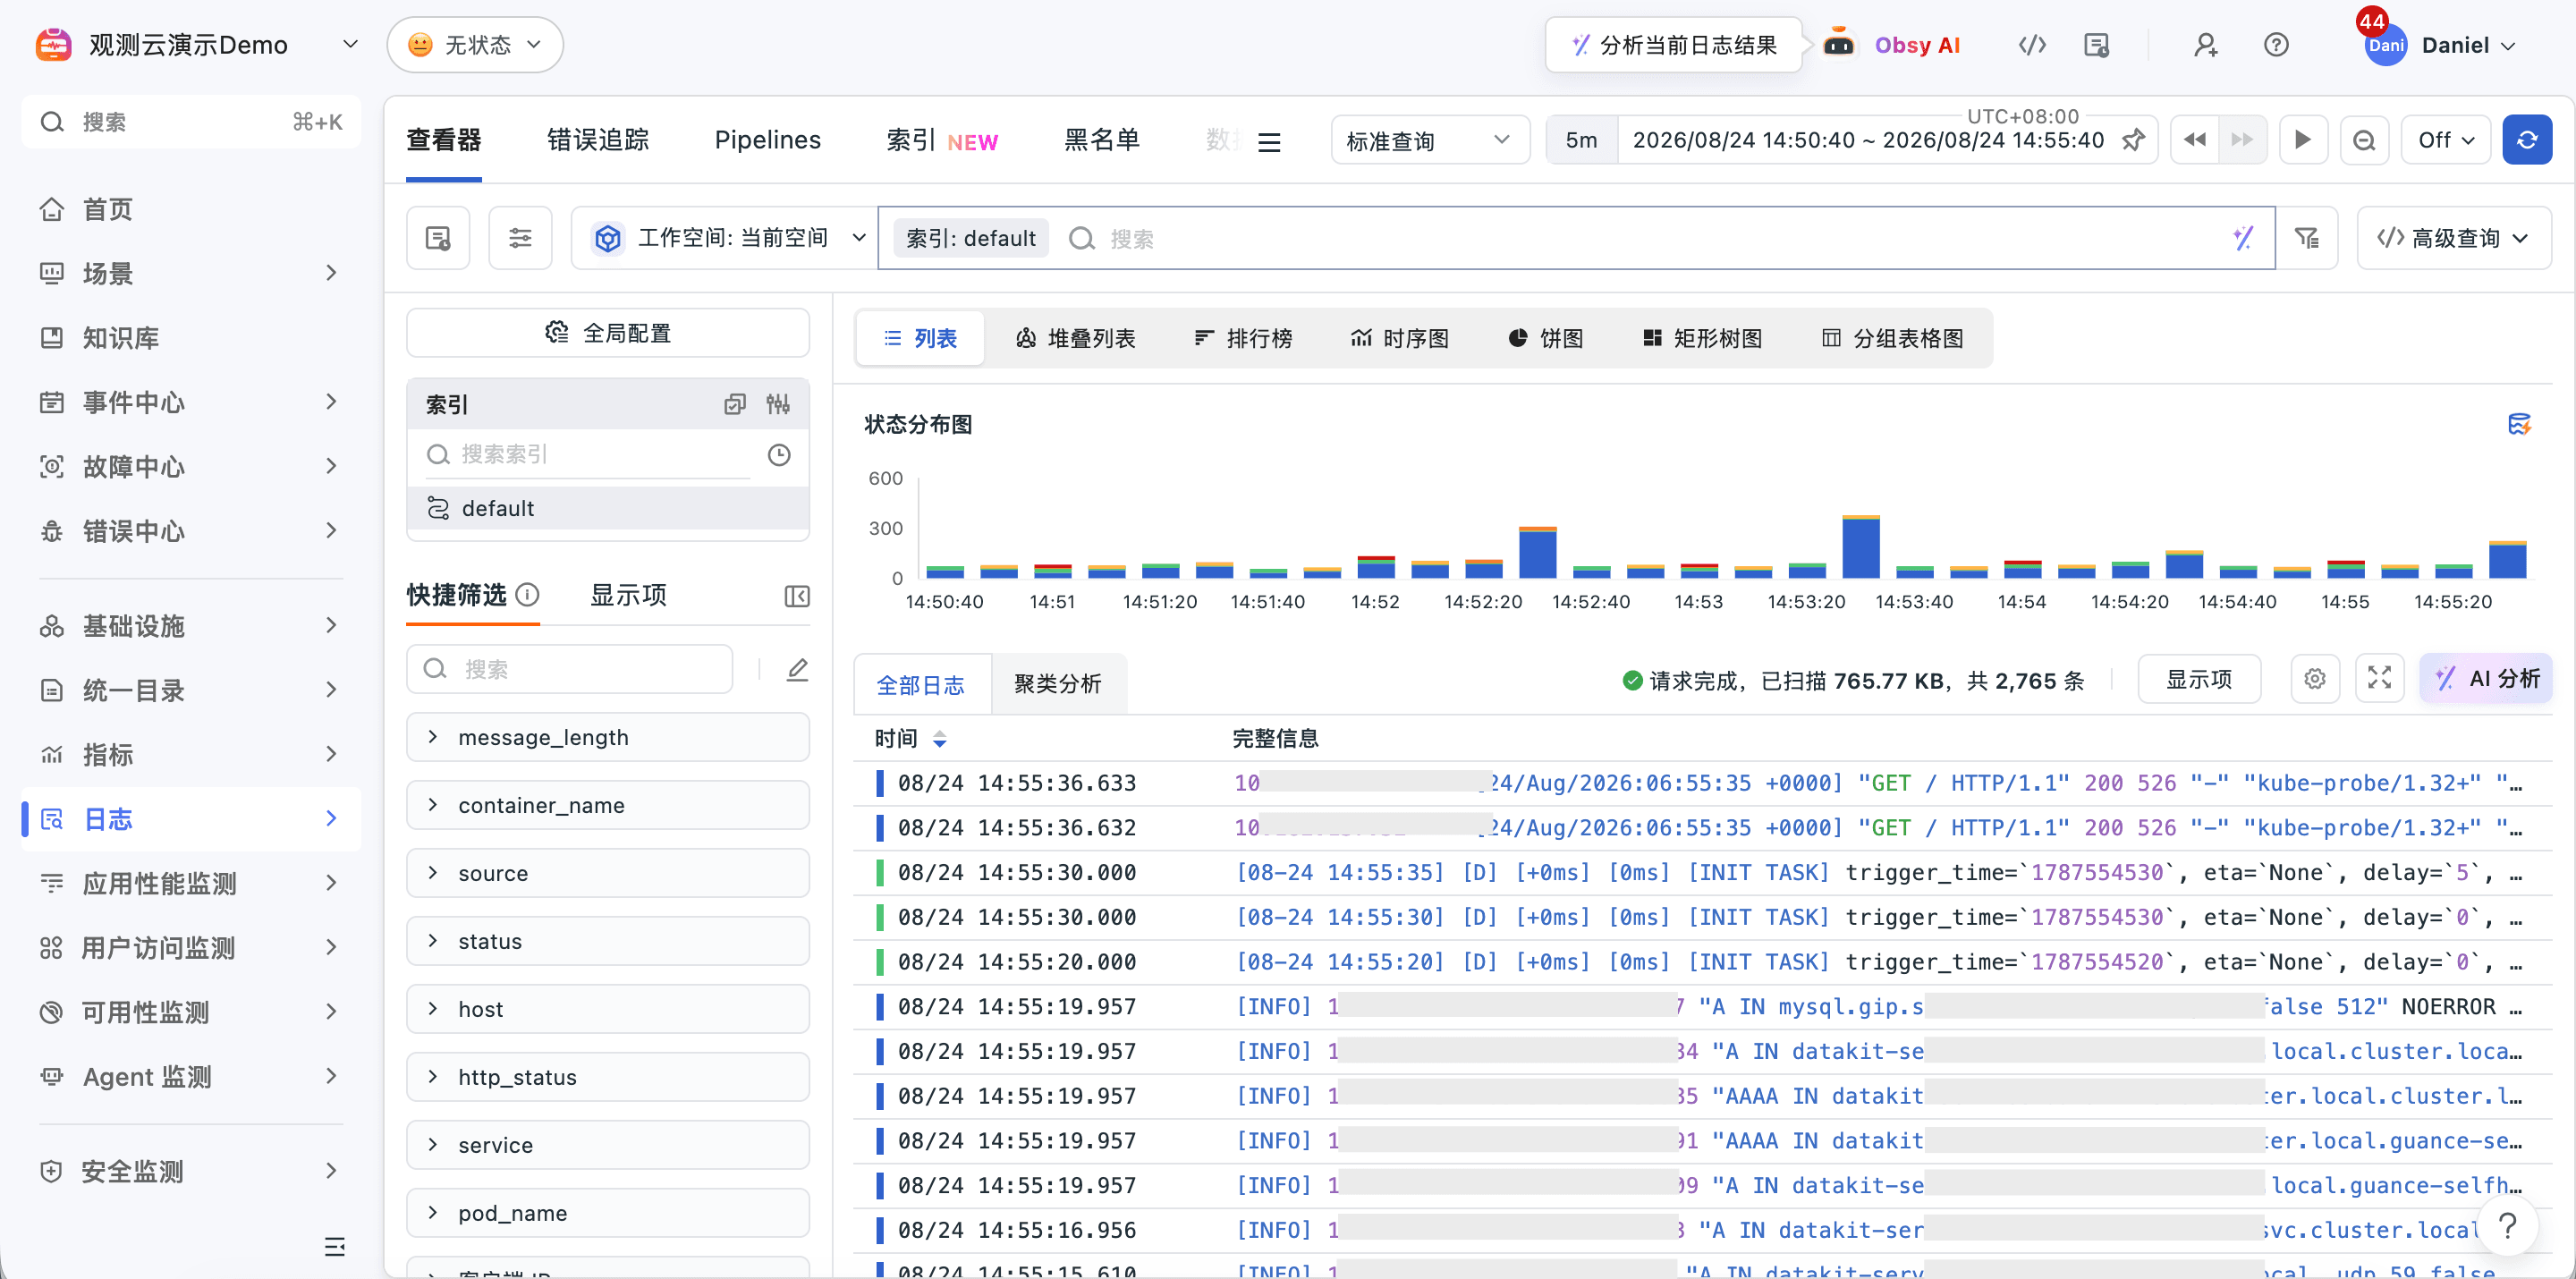
Task: Step time range backward with rewind icon
Action: [2195, 140]
